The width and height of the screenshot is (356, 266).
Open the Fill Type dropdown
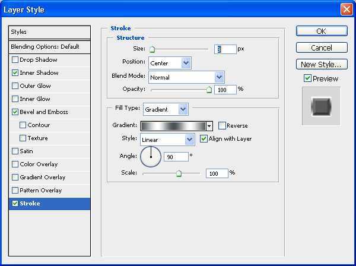click(166, 109)
